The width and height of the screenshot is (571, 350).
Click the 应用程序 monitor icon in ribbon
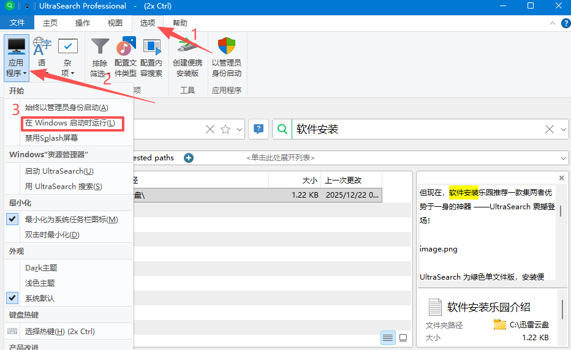coord(16,47)
